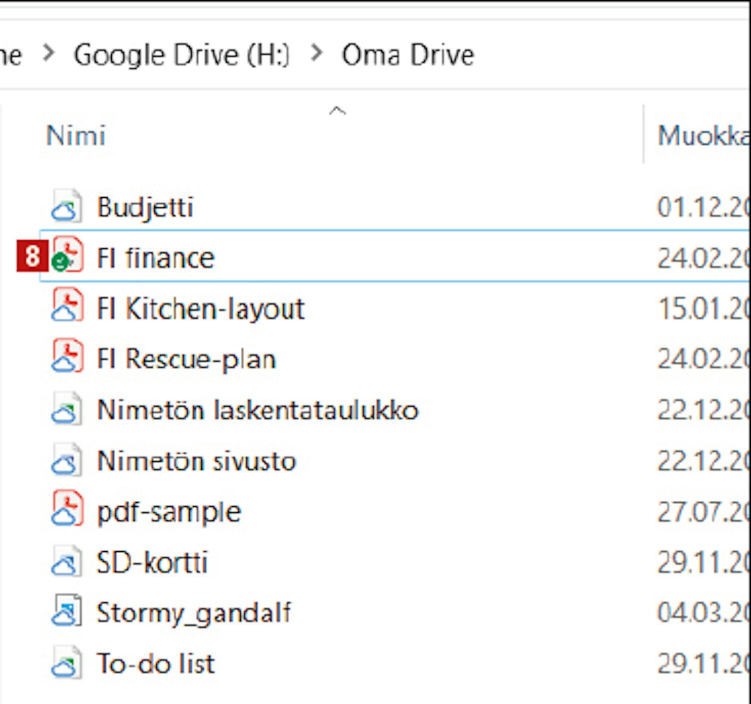This screenshot has width=751, height=704.
Task: Open Oma Drive breadcrumb segment
Action: pyautogui.click(x=408, y=55)
